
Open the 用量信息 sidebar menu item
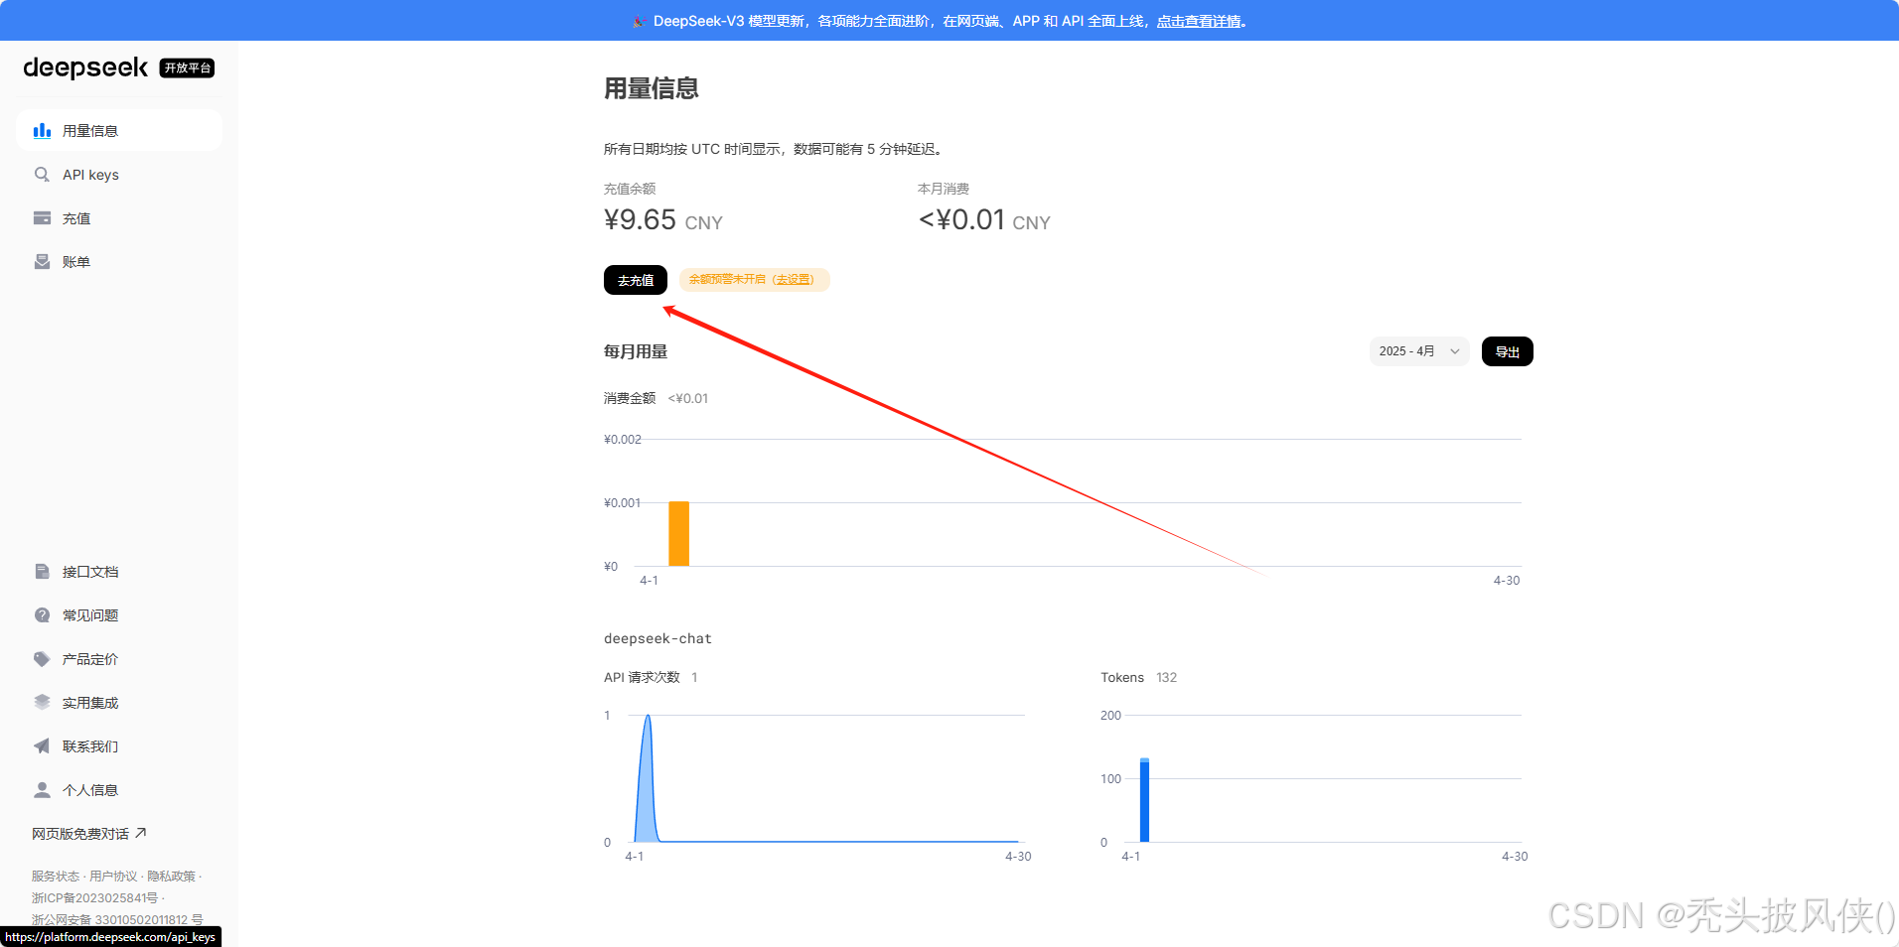(x=119, y=131)
